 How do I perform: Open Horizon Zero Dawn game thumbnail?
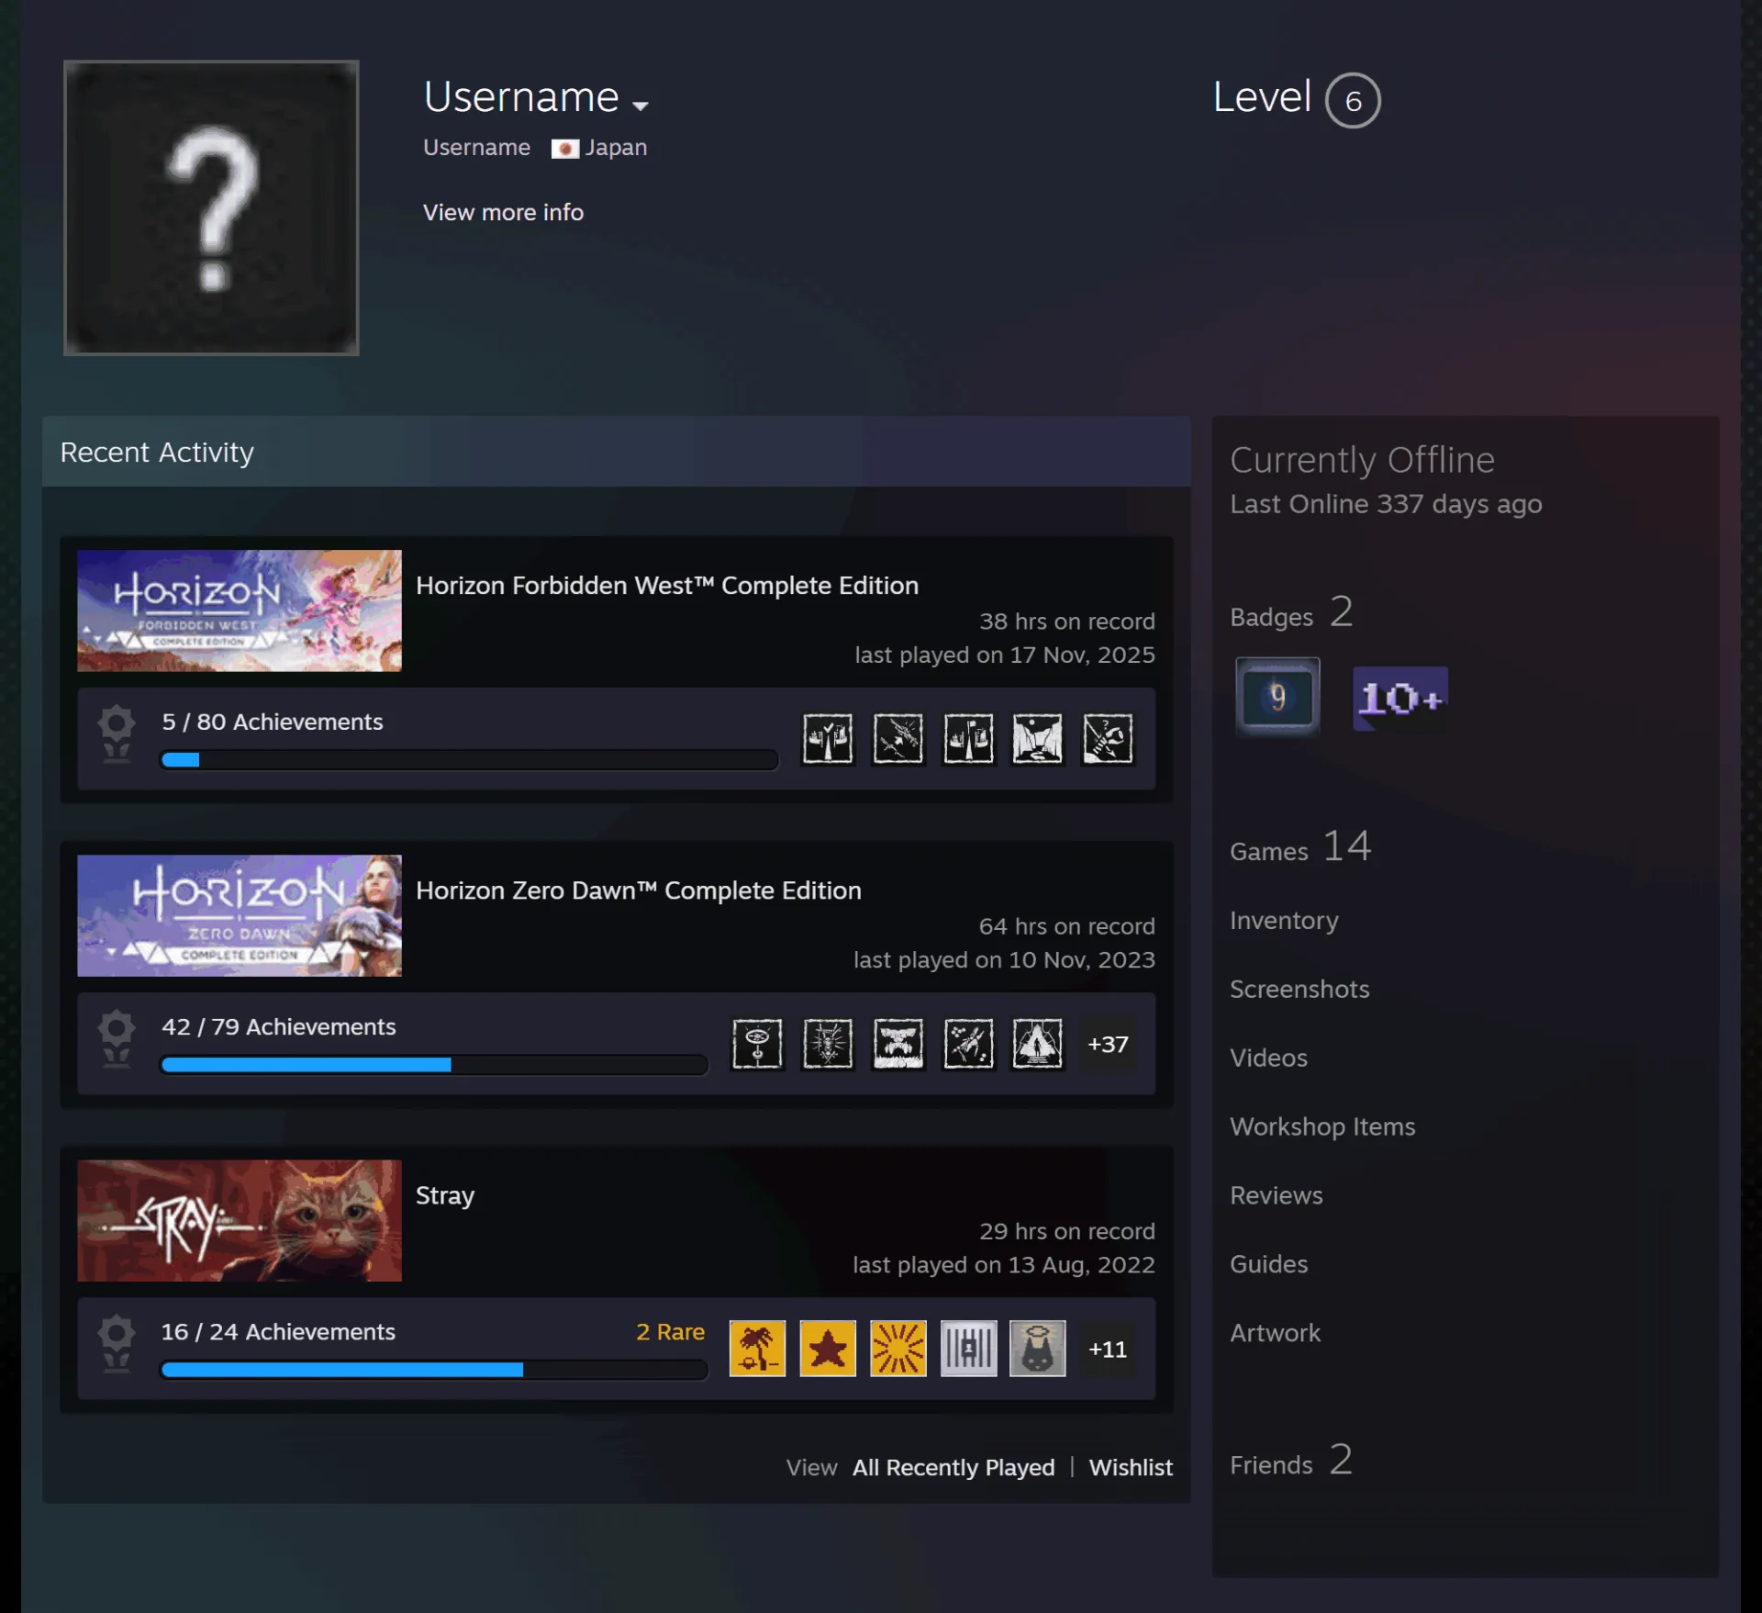point(240,915)
